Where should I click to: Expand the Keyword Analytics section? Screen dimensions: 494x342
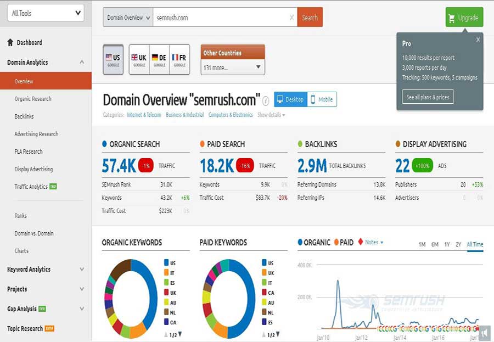pyautogui.click(x=82, y=269)
